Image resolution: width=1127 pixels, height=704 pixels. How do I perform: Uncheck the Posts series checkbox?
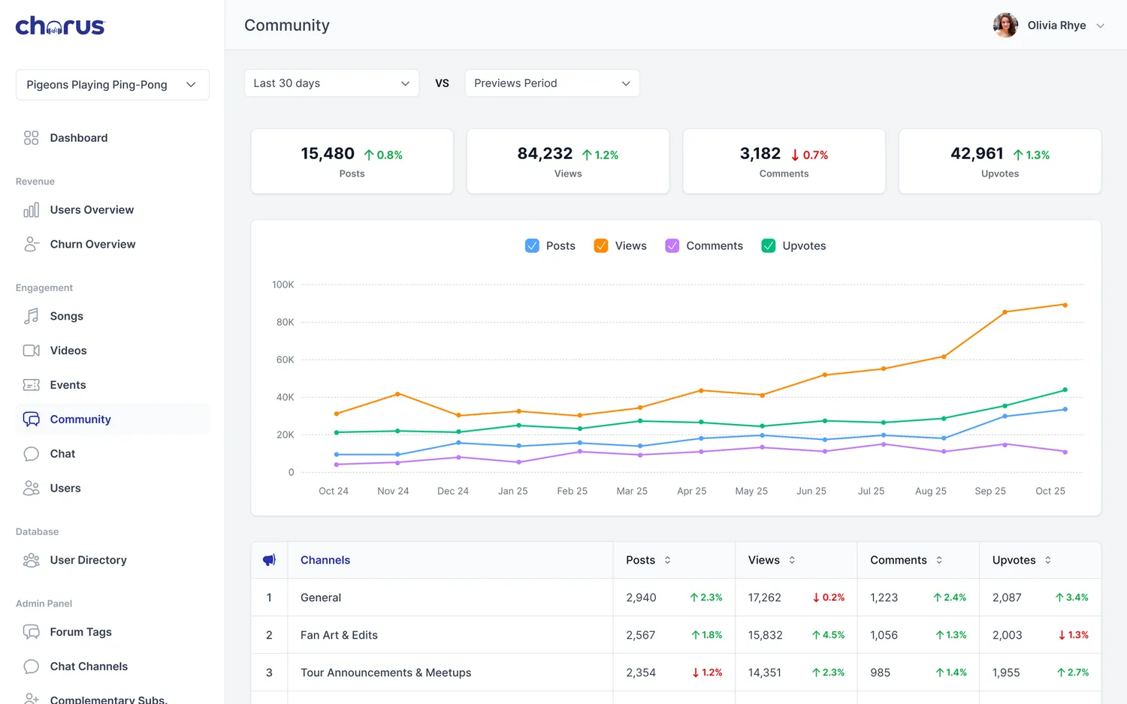tap(532, 246)
